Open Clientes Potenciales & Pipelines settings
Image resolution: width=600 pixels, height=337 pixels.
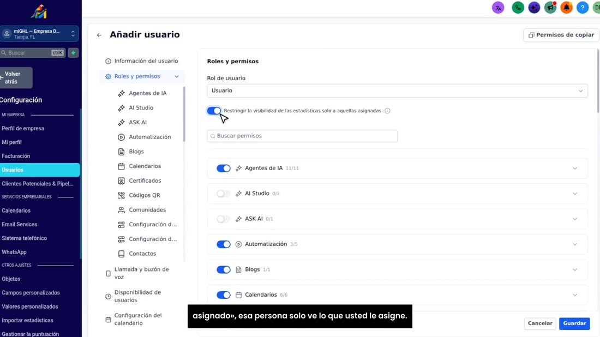coord(37,184)
